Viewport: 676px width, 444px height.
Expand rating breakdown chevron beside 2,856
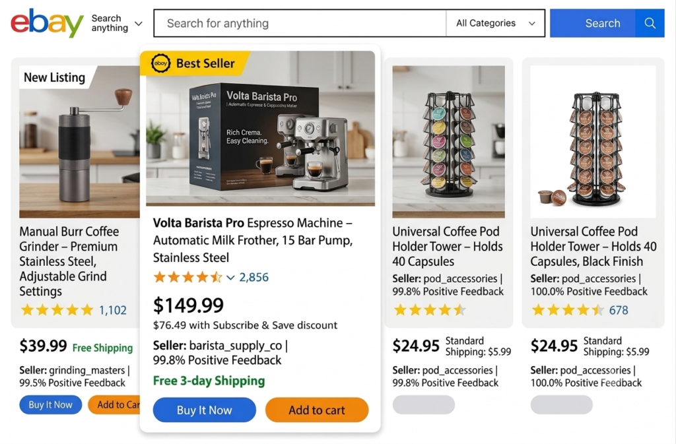(230, 278)
